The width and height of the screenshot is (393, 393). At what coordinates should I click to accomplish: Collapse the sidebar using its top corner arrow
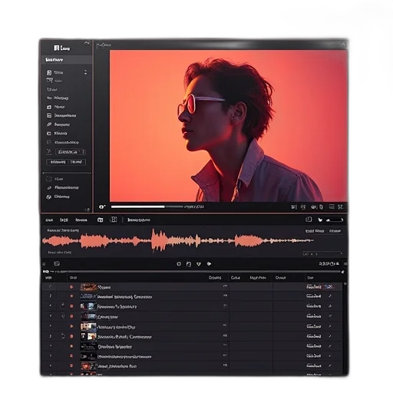[87, 43]
